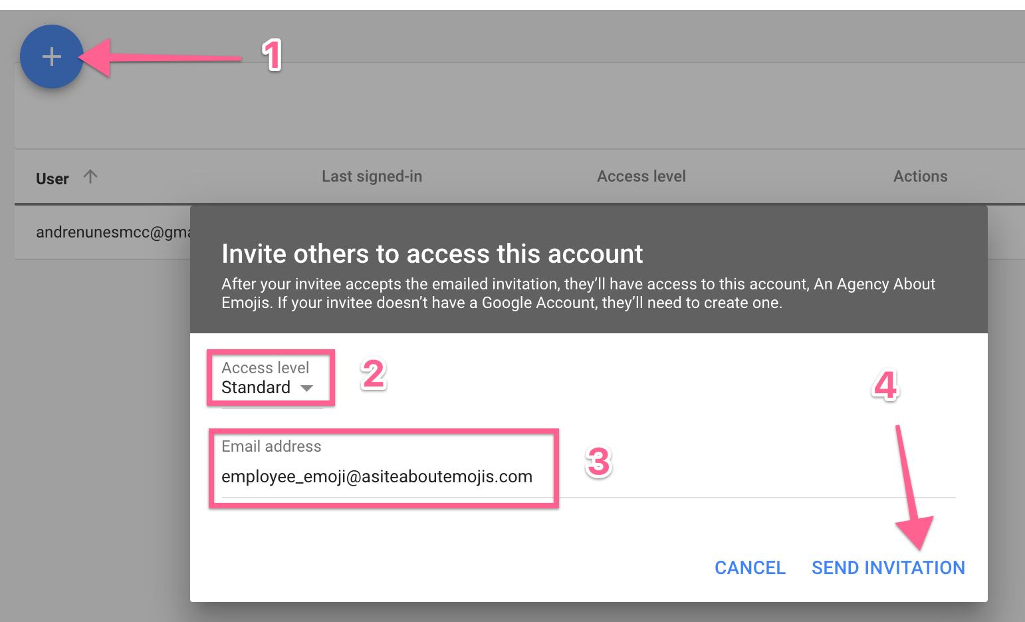
Task: Click the pink annotation number 4
Action: [885, 386]
